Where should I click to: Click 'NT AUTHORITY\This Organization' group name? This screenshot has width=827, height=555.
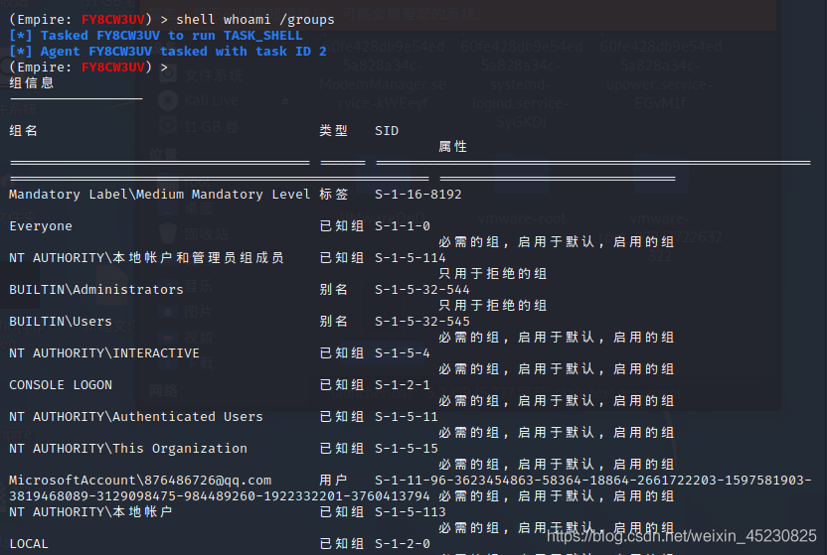tap(128, 448)
